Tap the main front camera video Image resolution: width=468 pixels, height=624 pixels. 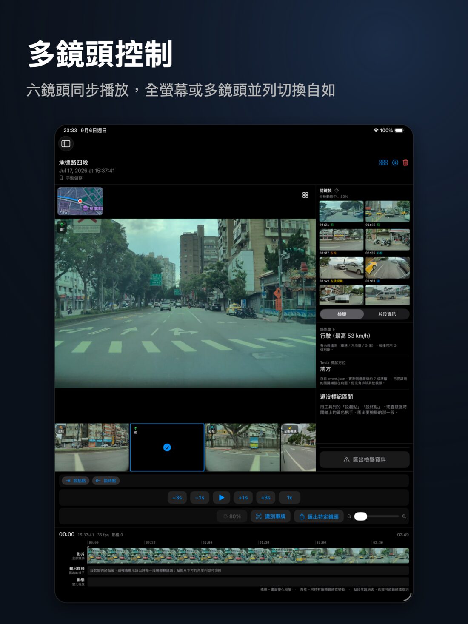pos(185,303)
